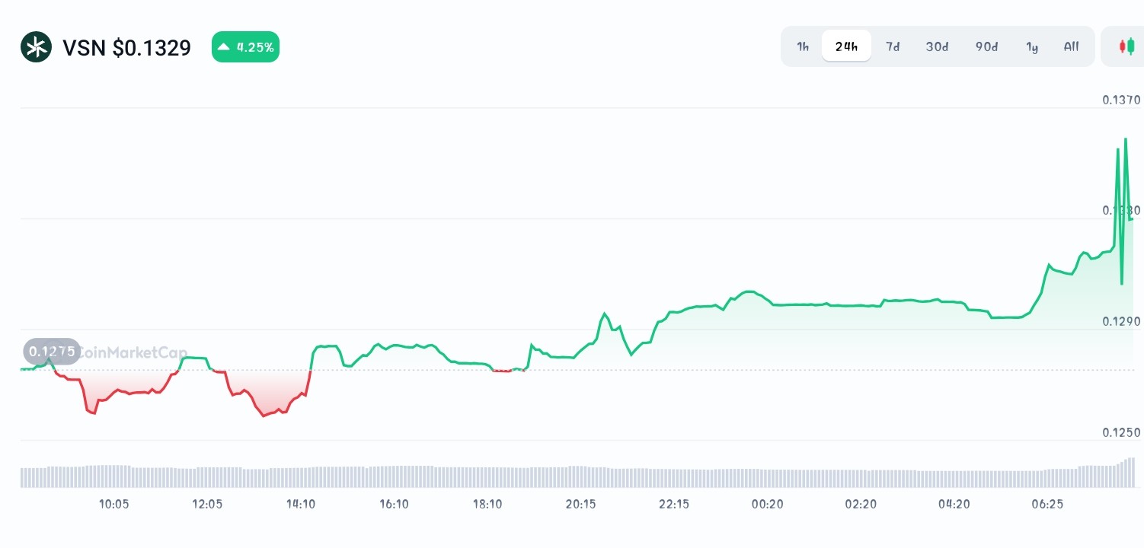1144x548 pixels.
Task: Select the 1h time range tab
Action: click(x=803, y=46)
